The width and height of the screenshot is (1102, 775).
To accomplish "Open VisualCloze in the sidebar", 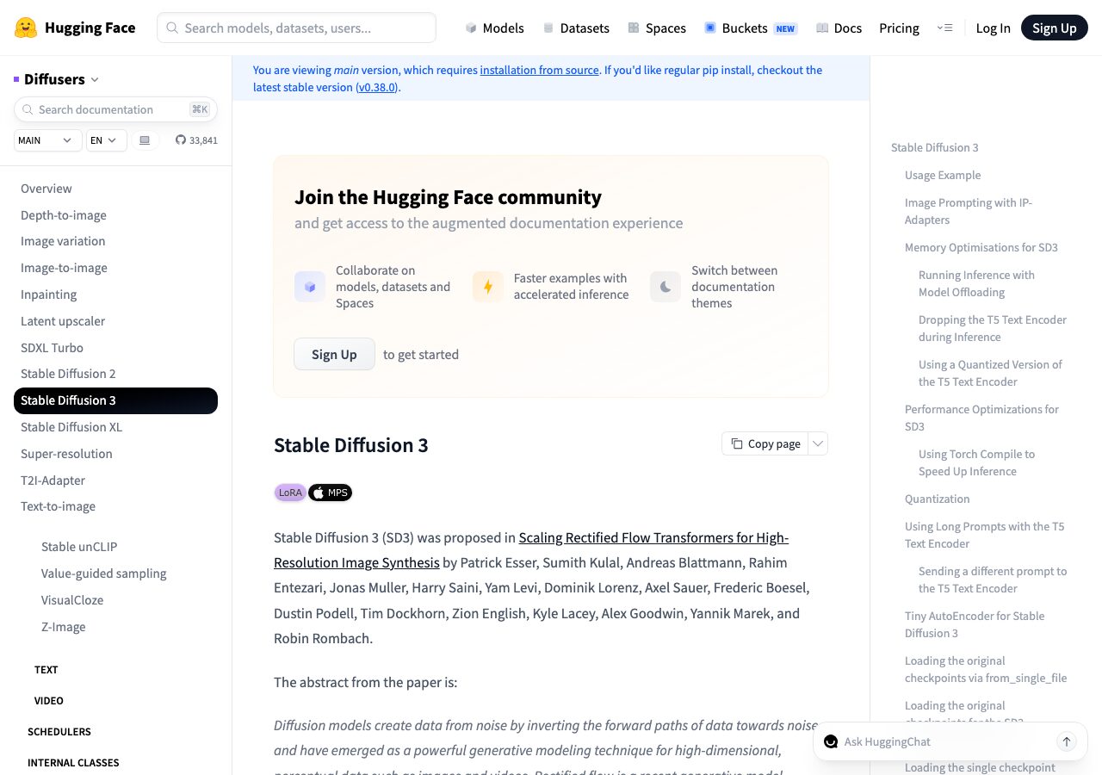I will point(72,600).
